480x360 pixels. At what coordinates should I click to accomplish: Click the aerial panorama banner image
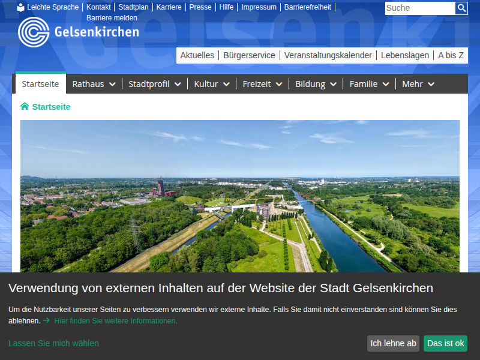[239, 196]
